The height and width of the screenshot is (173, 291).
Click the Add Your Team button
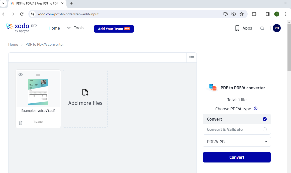point(114,29)
